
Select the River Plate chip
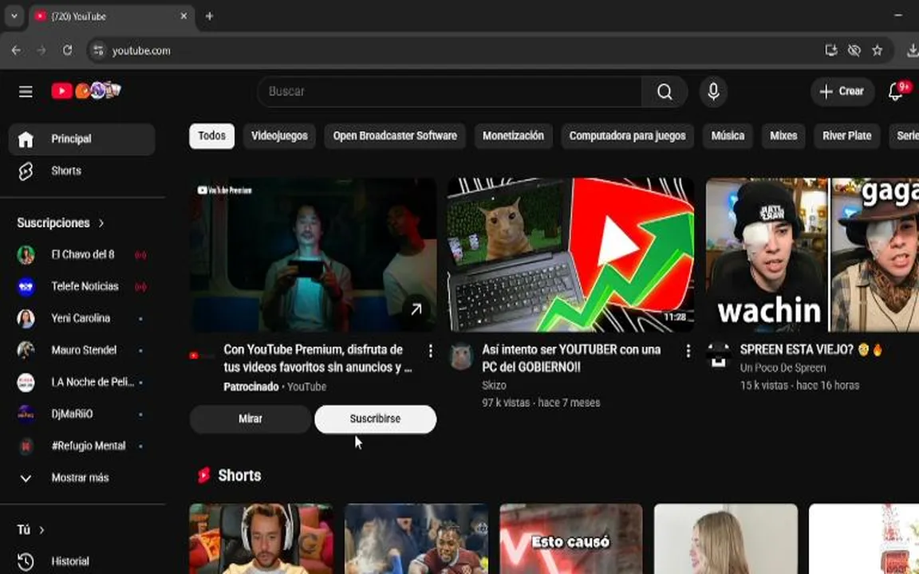click(846, 136)
